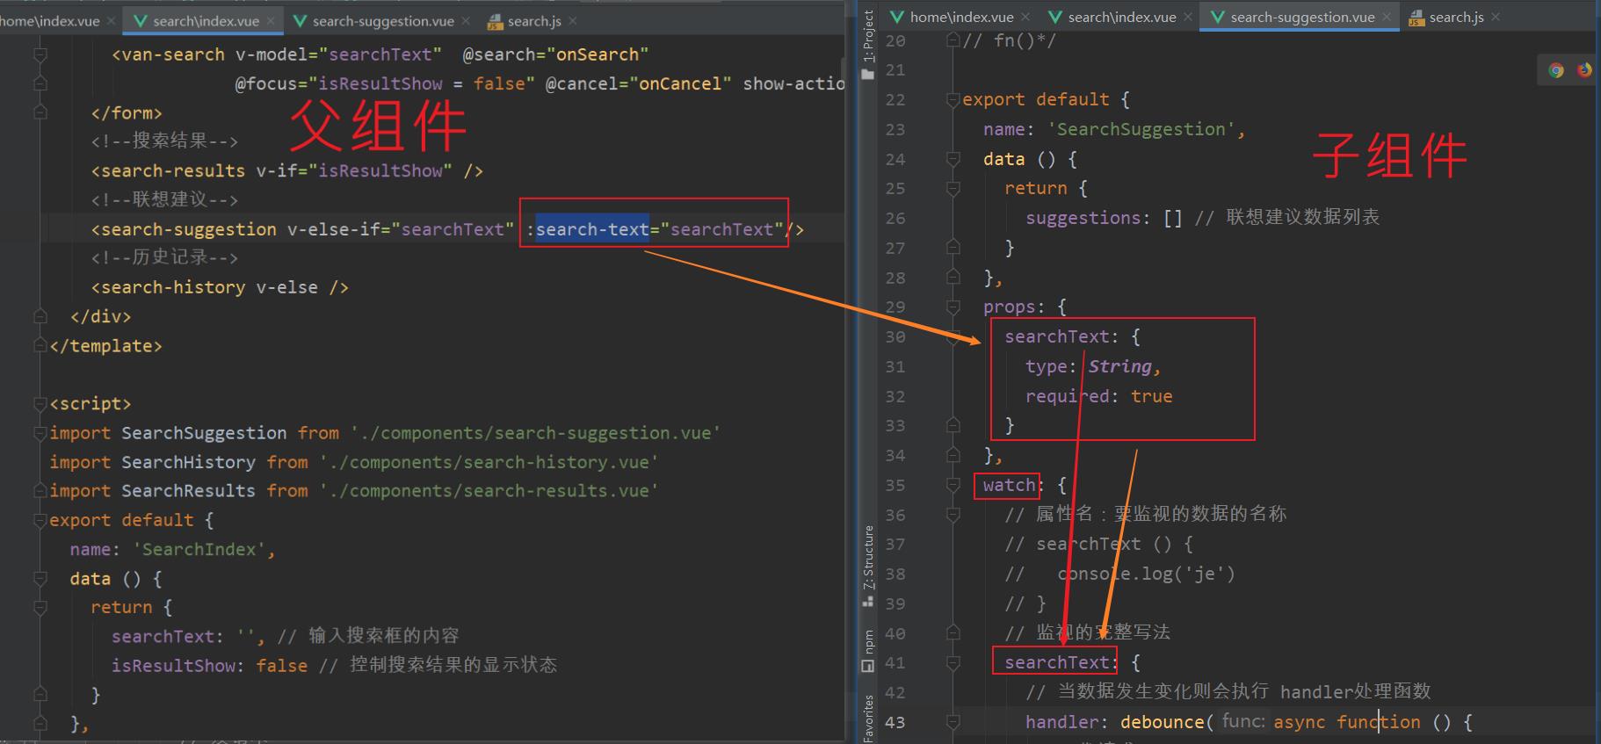Collapse the <script> block fold marker
Image resolution: width=1601 pixels, height=744 pixels.
pos(40,404)
